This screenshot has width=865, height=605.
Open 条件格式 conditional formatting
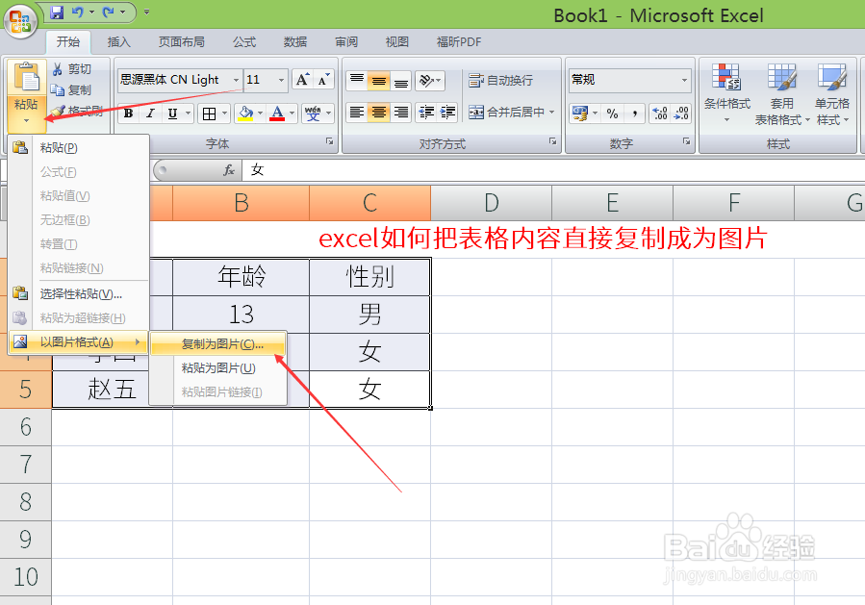pyautogui.click(x=727, y=93)
